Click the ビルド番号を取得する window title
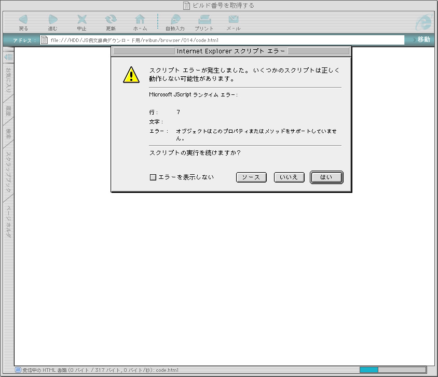Image resolution: width=438 pixels, height=377 pixels. pos(224,6)
